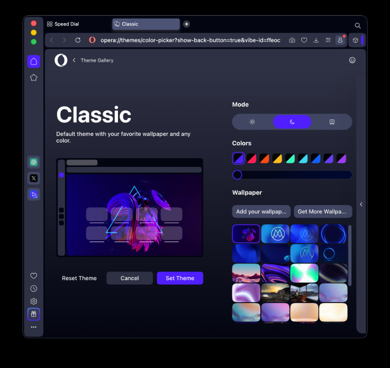Screen dimensions: 390x368
Task: Select the green glow wallpaper
Action: pyautogui.click(x=304, y=273)
